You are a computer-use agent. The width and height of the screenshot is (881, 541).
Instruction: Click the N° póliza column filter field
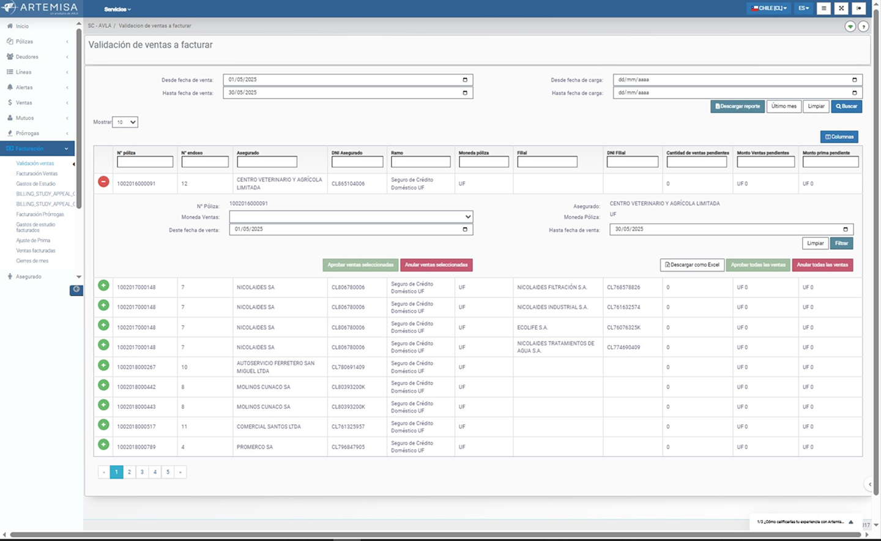(145, 162)
